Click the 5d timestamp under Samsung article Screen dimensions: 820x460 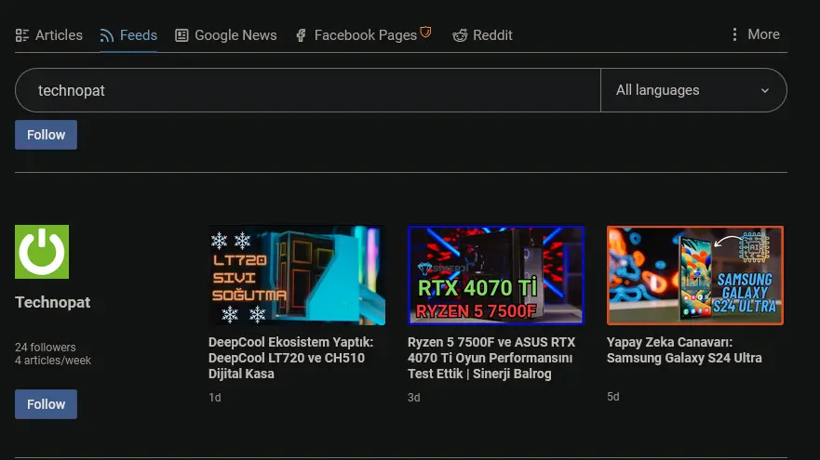613,397
